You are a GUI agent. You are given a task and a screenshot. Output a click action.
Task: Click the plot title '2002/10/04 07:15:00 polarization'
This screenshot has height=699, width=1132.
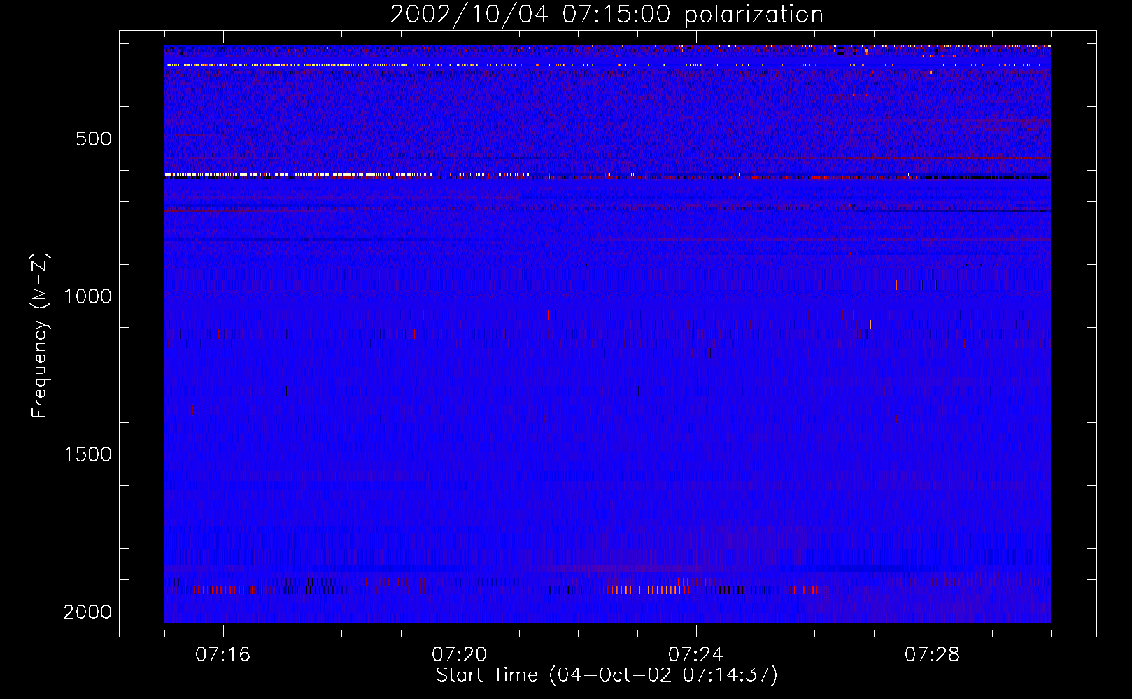(607, 15)
